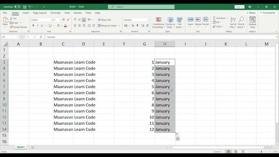Image resolution: width=279 pixels, height=157 pixels.
Task: Apply italic formatting
Action: 37,26
